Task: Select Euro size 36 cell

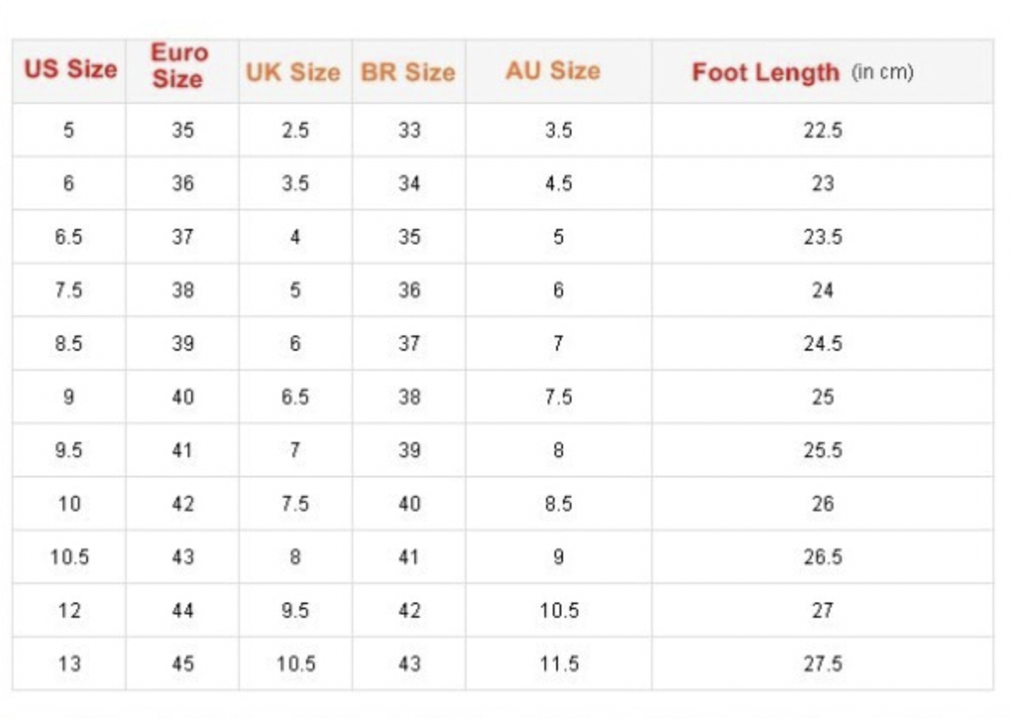Action: point(183,183)
